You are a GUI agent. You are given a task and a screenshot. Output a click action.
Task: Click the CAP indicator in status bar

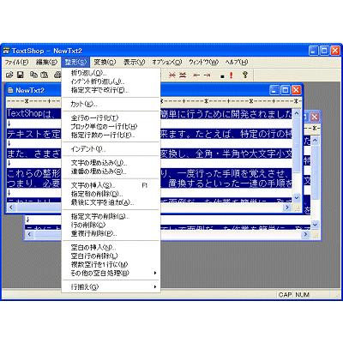(285, 295)
